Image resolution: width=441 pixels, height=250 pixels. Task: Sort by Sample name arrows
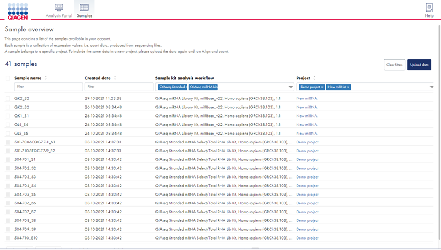coord(46,78)
